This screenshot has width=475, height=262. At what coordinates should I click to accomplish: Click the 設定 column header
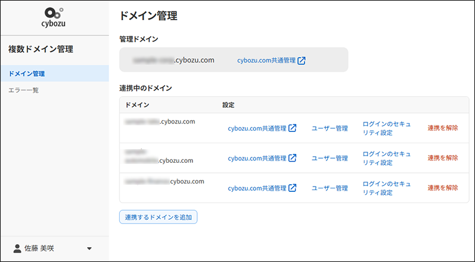pyautogui.click(x=228, y=105)
